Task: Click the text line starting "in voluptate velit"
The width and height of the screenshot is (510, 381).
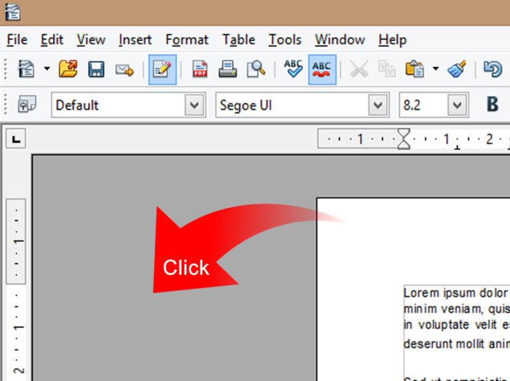Action: [x=457, y=325]
